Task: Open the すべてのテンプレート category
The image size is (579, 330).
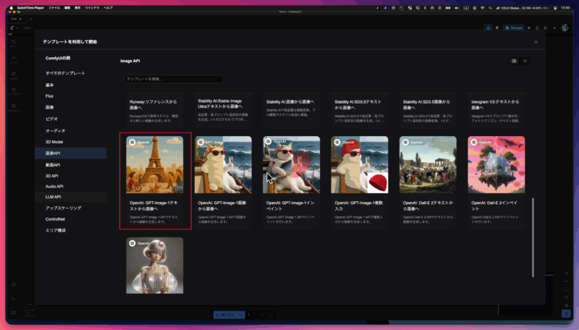Action: [65, 73]
